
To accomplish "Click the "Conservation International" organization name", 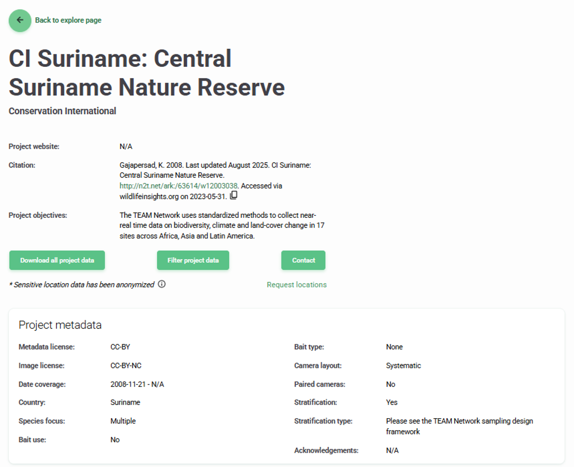I will (x=62, y=111).
